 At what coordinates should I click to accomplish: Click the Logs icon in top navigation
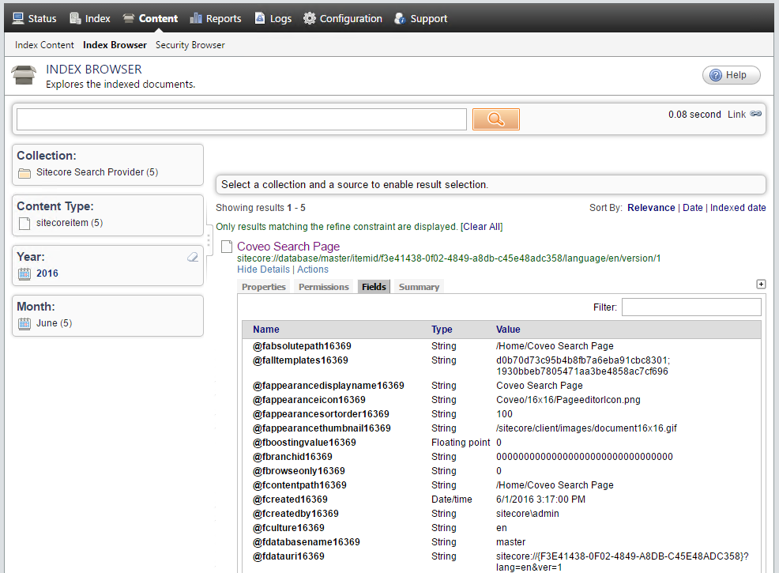pyautogui.click(x=258, y=17)
